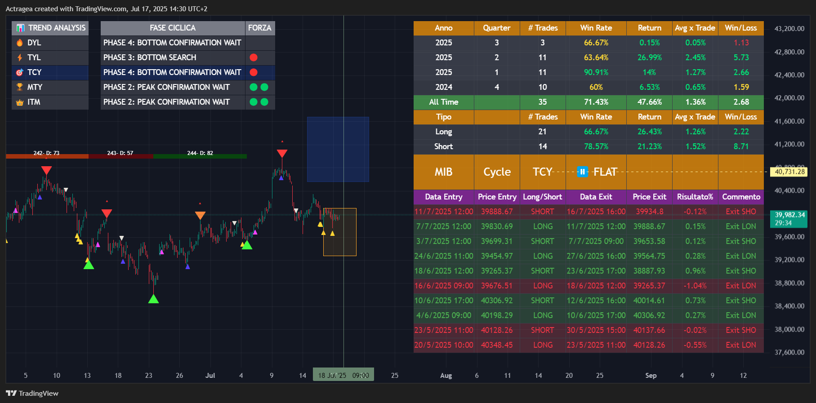816x403 pixels.
Task: Click the FLAT status text
Action: [605, 172]
